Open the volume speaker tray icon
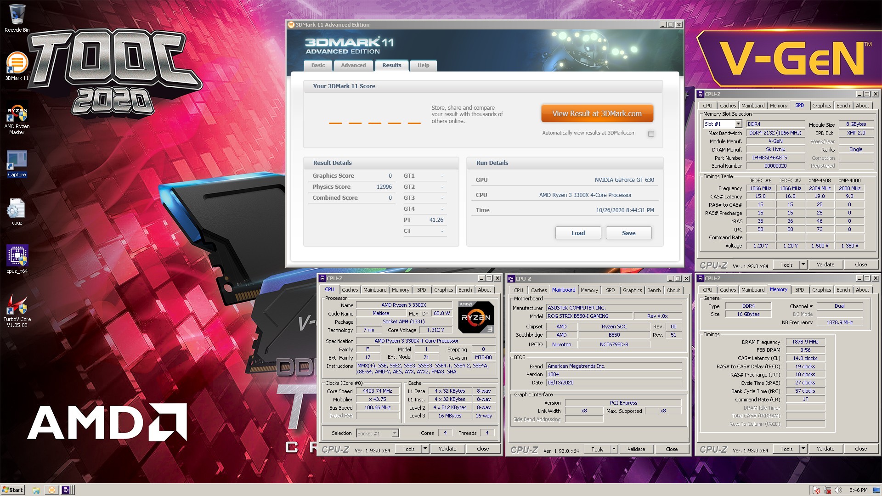This screenshot has height=496, width=882. (x=838, y=490)
